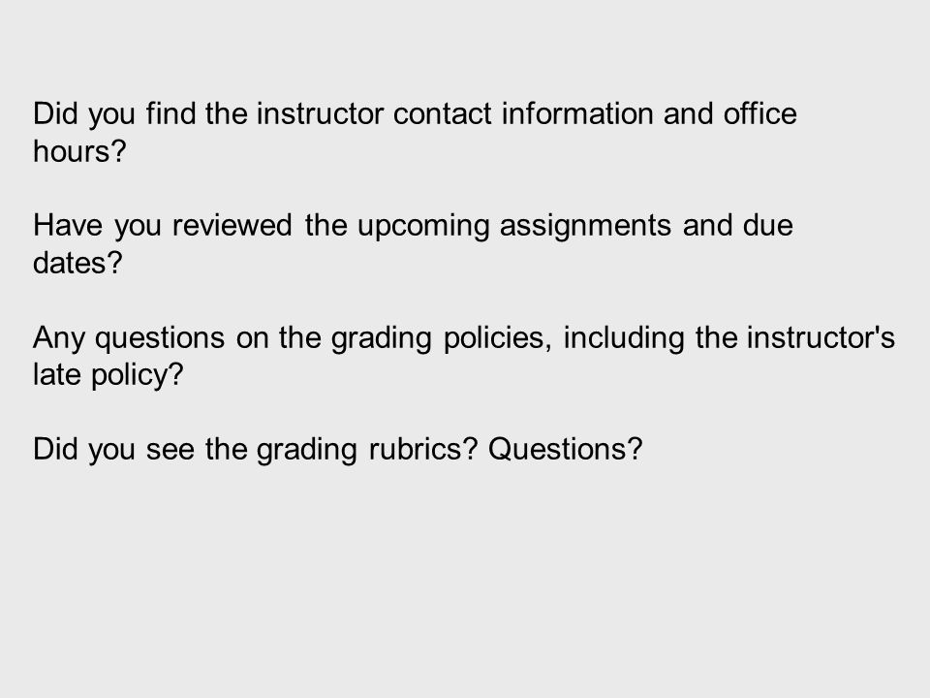Click the word 'office' in first line
The width and height of the screenshot is (930, 698).
(x=759, y=113)
